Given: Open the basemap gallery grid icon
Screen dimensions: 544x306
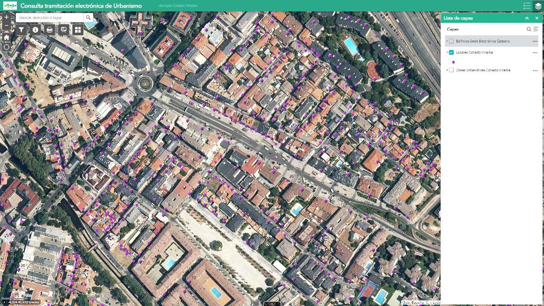Looking at the screenshot, I should (78, 29).
